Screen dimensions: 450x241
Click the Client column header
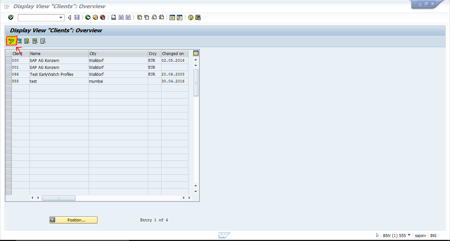pos(20,53)
